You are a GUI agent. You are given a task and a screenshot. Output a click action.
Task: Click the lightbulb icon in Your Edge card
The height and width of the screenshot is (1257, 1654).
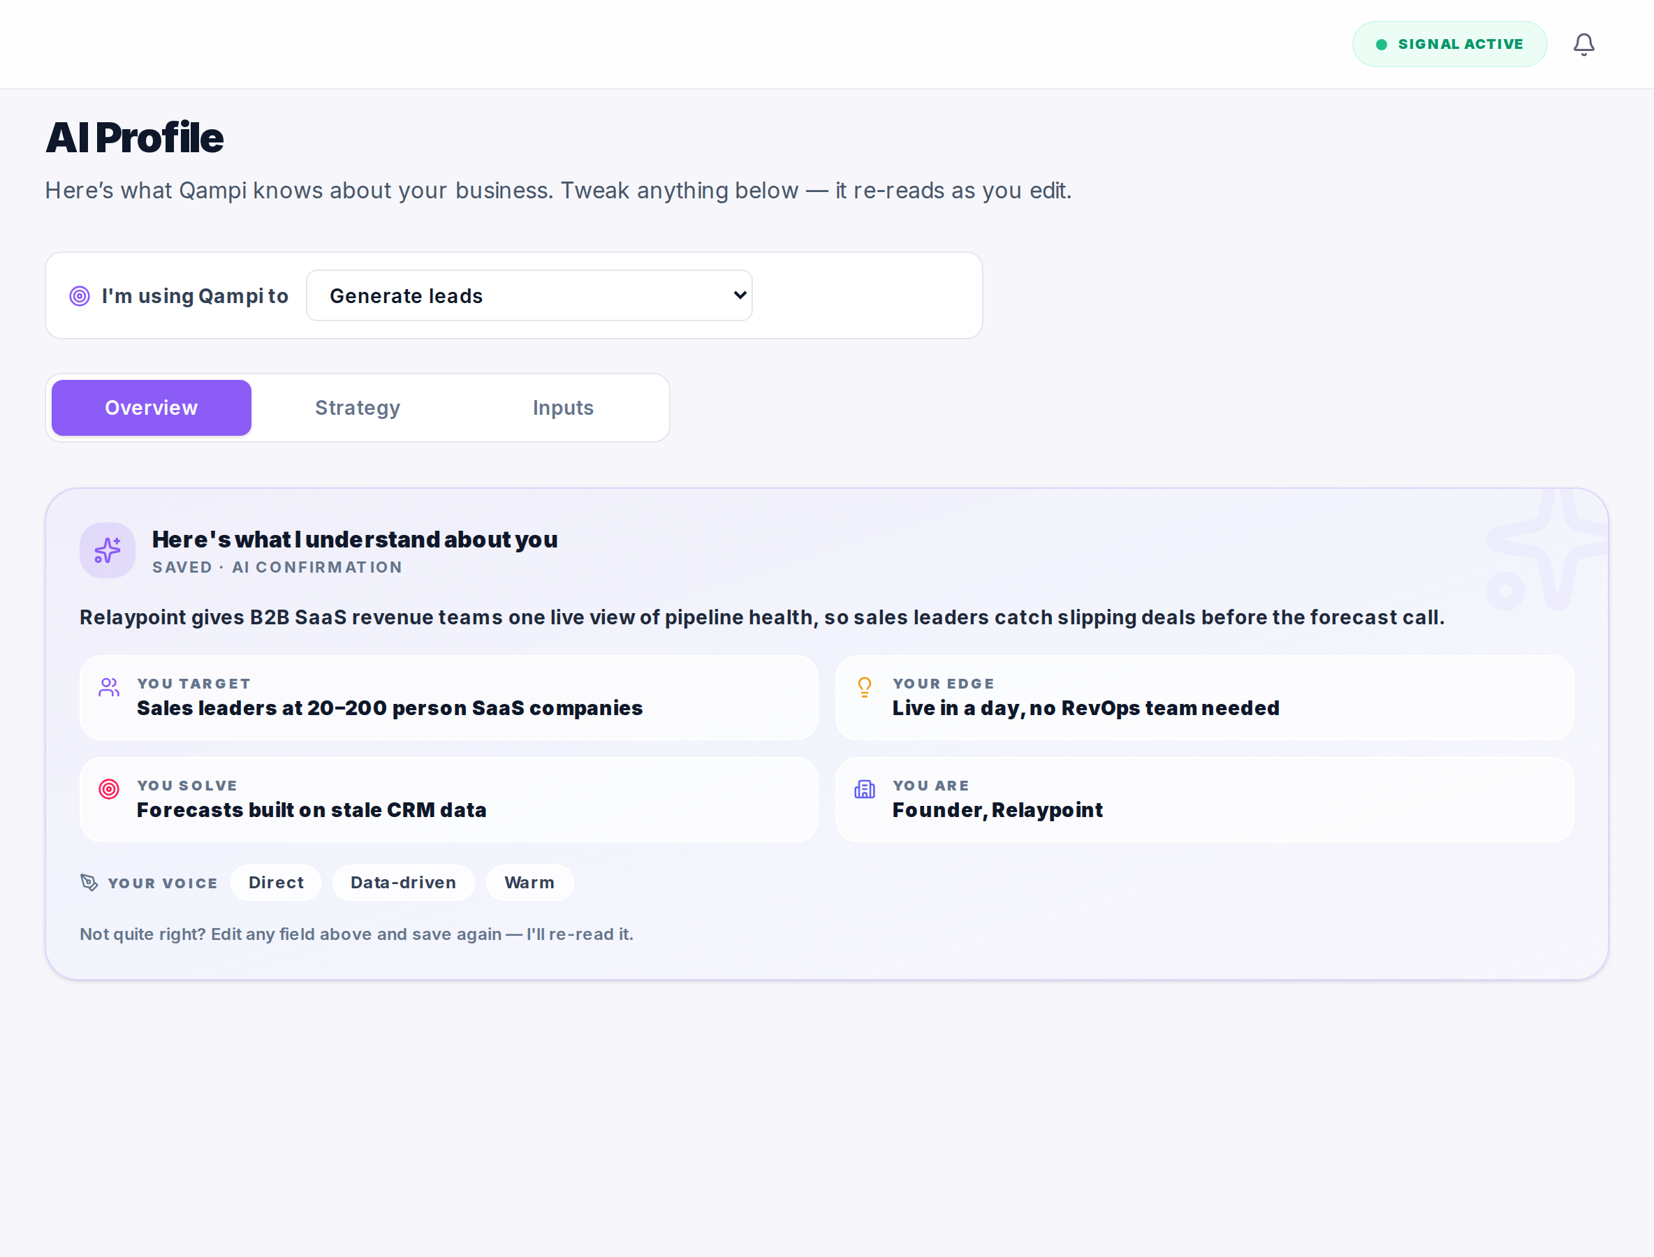[865, 688]
